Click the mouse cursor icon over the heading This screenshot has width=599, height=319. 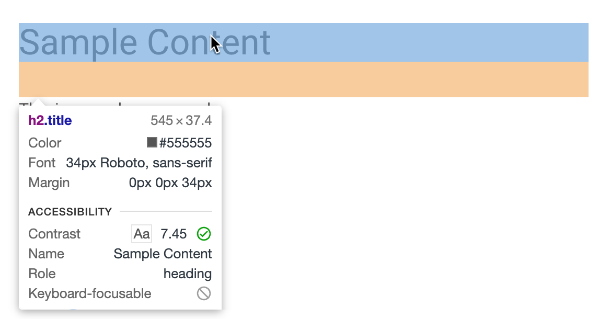pos(214,42)
